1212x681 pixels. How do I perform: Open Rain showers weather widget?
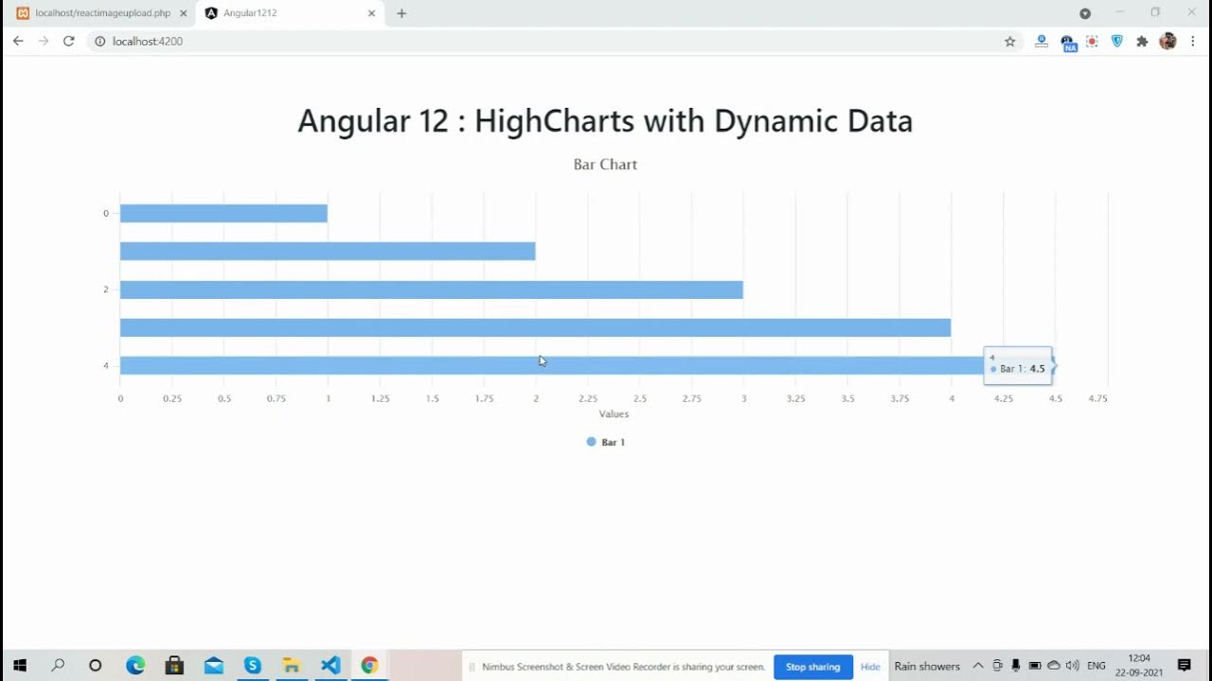[927, 667]
